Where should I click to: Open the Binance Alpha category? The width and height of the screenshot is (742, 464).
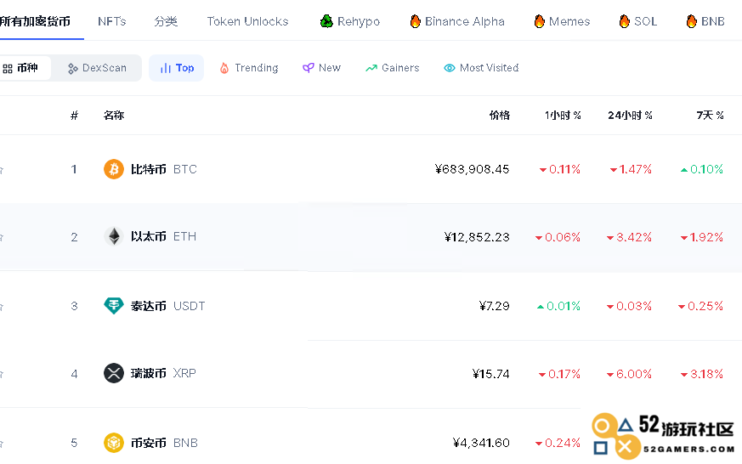click(x=456, y=21)
